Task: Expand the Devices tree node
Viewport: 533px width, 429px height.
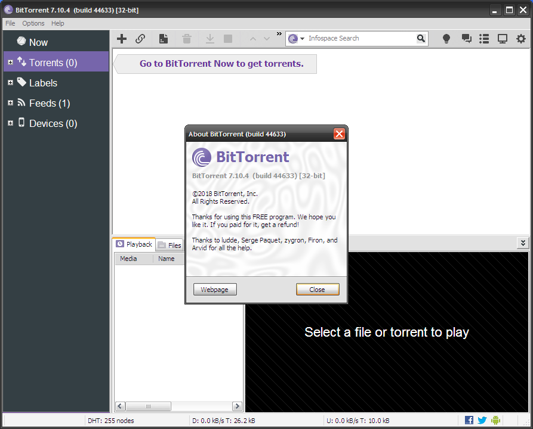Action: (x=11, y=123)
